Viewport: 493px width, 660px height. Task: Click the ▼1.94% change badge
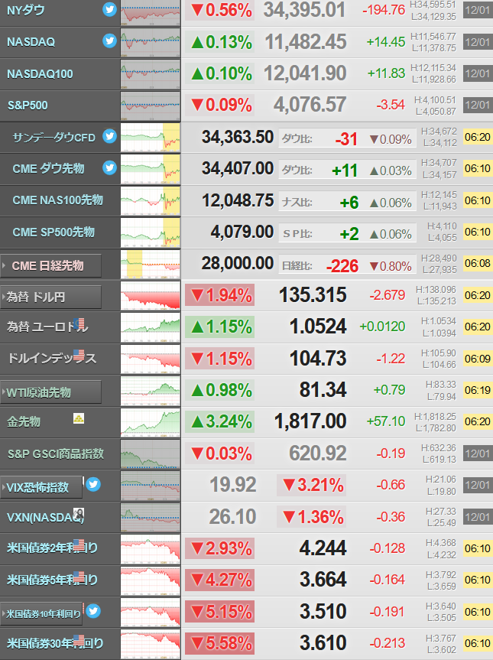219,295
